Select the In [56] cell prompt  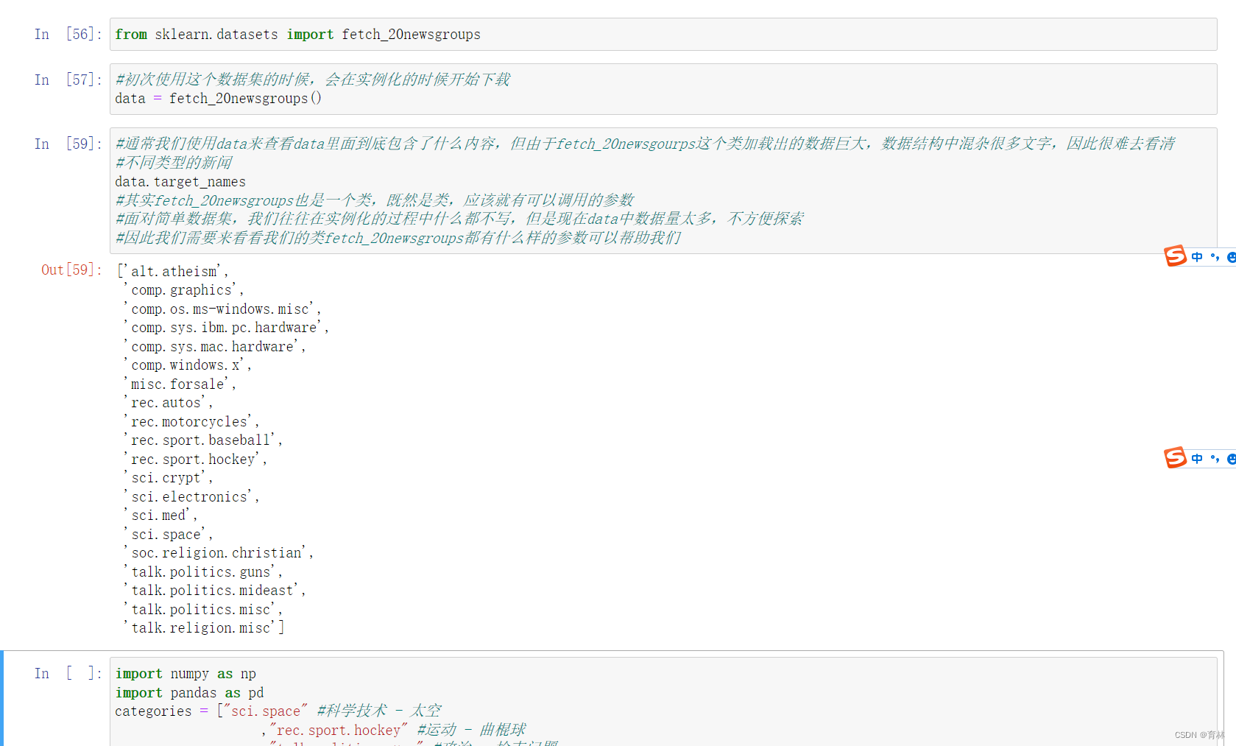pyautogui.click(x=68, y=35)
